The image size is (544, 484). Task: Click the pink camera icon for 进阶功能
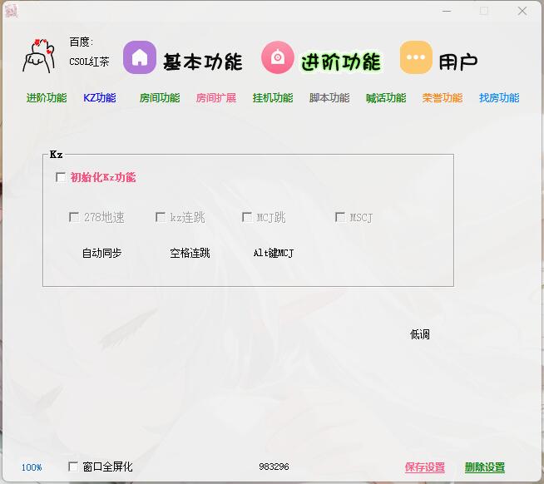[x=278, y=58]
